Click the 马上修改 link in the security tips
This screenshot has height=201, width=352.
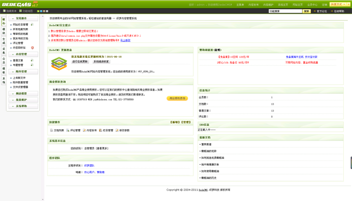[125, 41]
